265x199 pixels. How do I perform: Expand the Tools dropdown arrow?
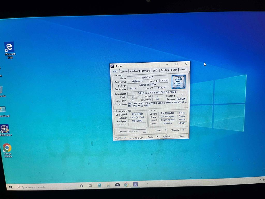point(157,137)
